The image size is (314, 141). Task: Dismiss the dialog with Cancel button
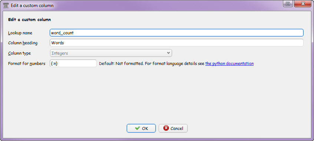tap(173, 128)
